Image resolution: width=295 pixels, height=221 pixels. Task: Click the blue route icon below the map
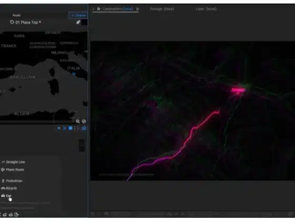coord(64,128)
